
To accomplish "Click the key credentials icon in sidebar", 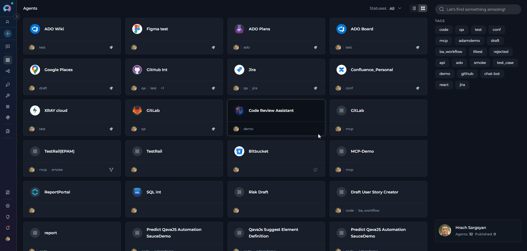I will (x=8, y=85).
